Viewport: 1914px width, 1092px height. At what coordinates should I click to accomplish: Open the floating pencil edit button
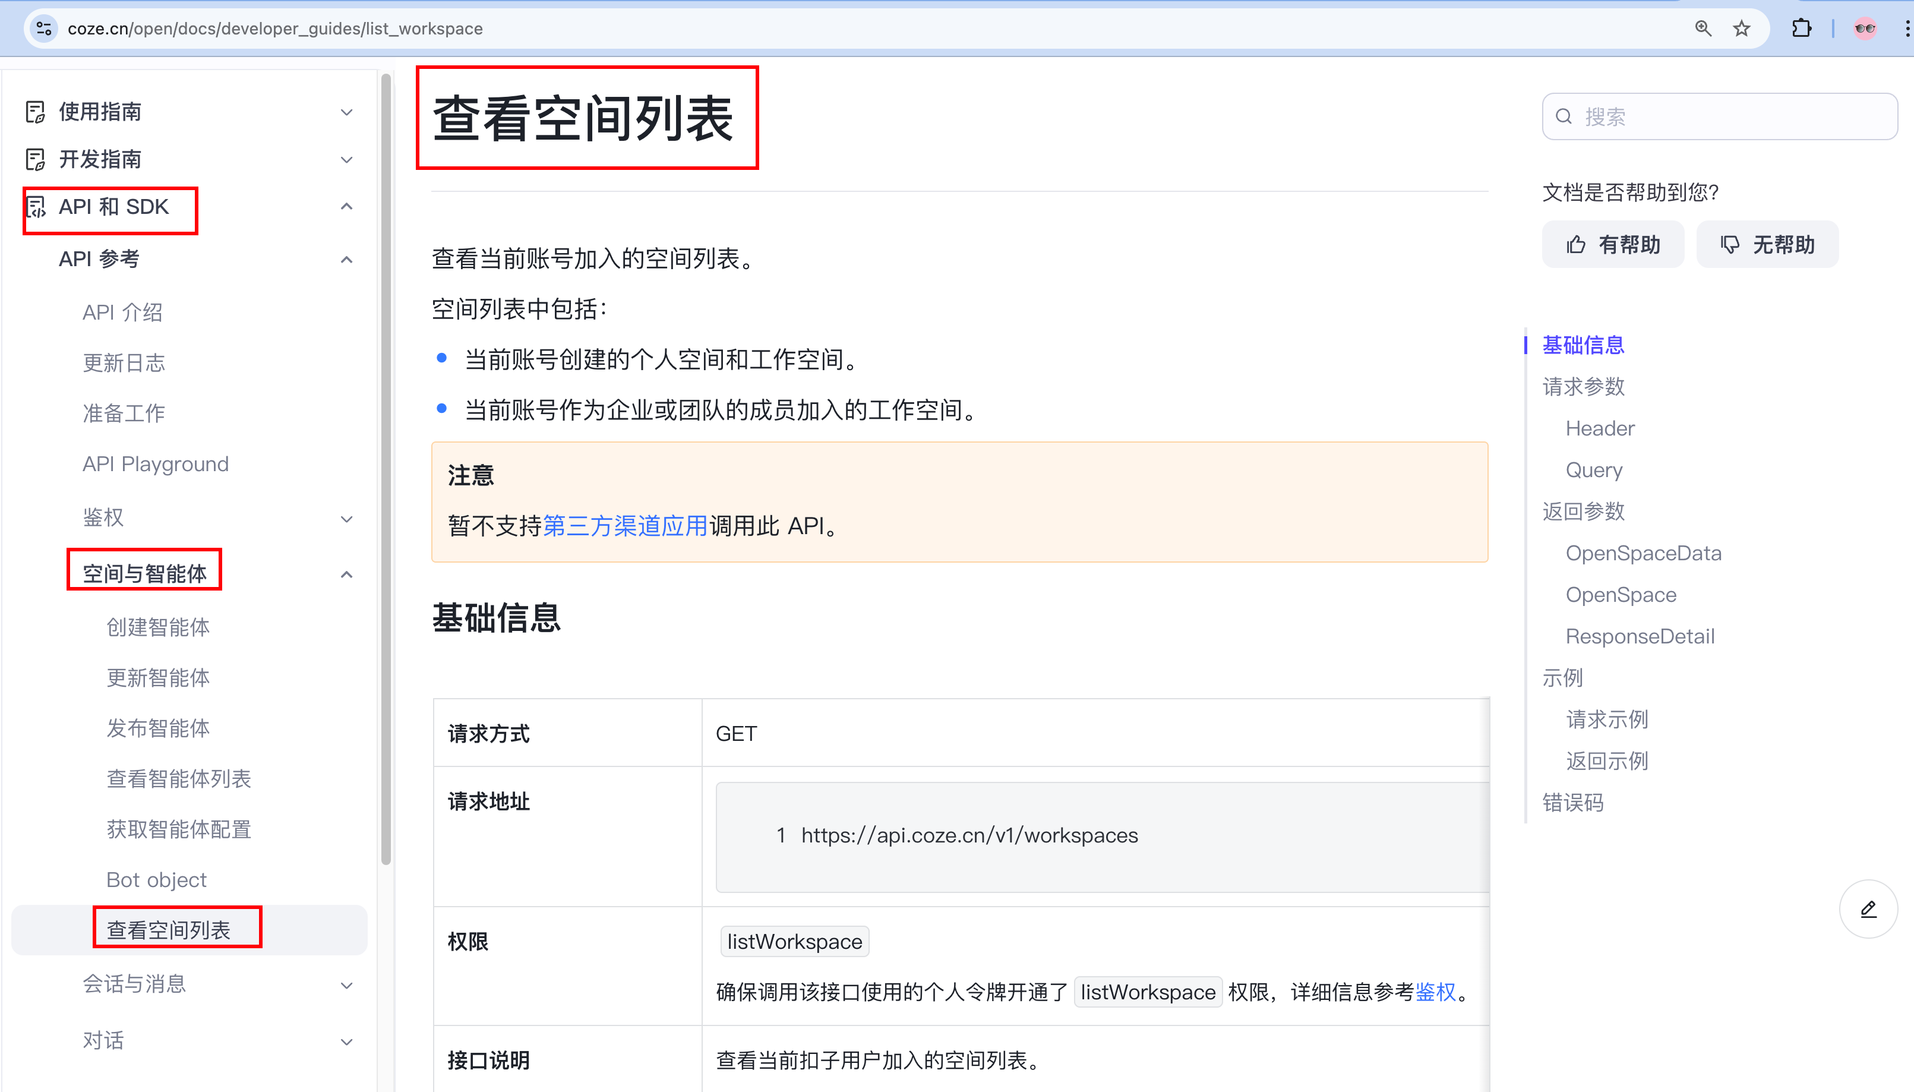[x=1868, y=908]
